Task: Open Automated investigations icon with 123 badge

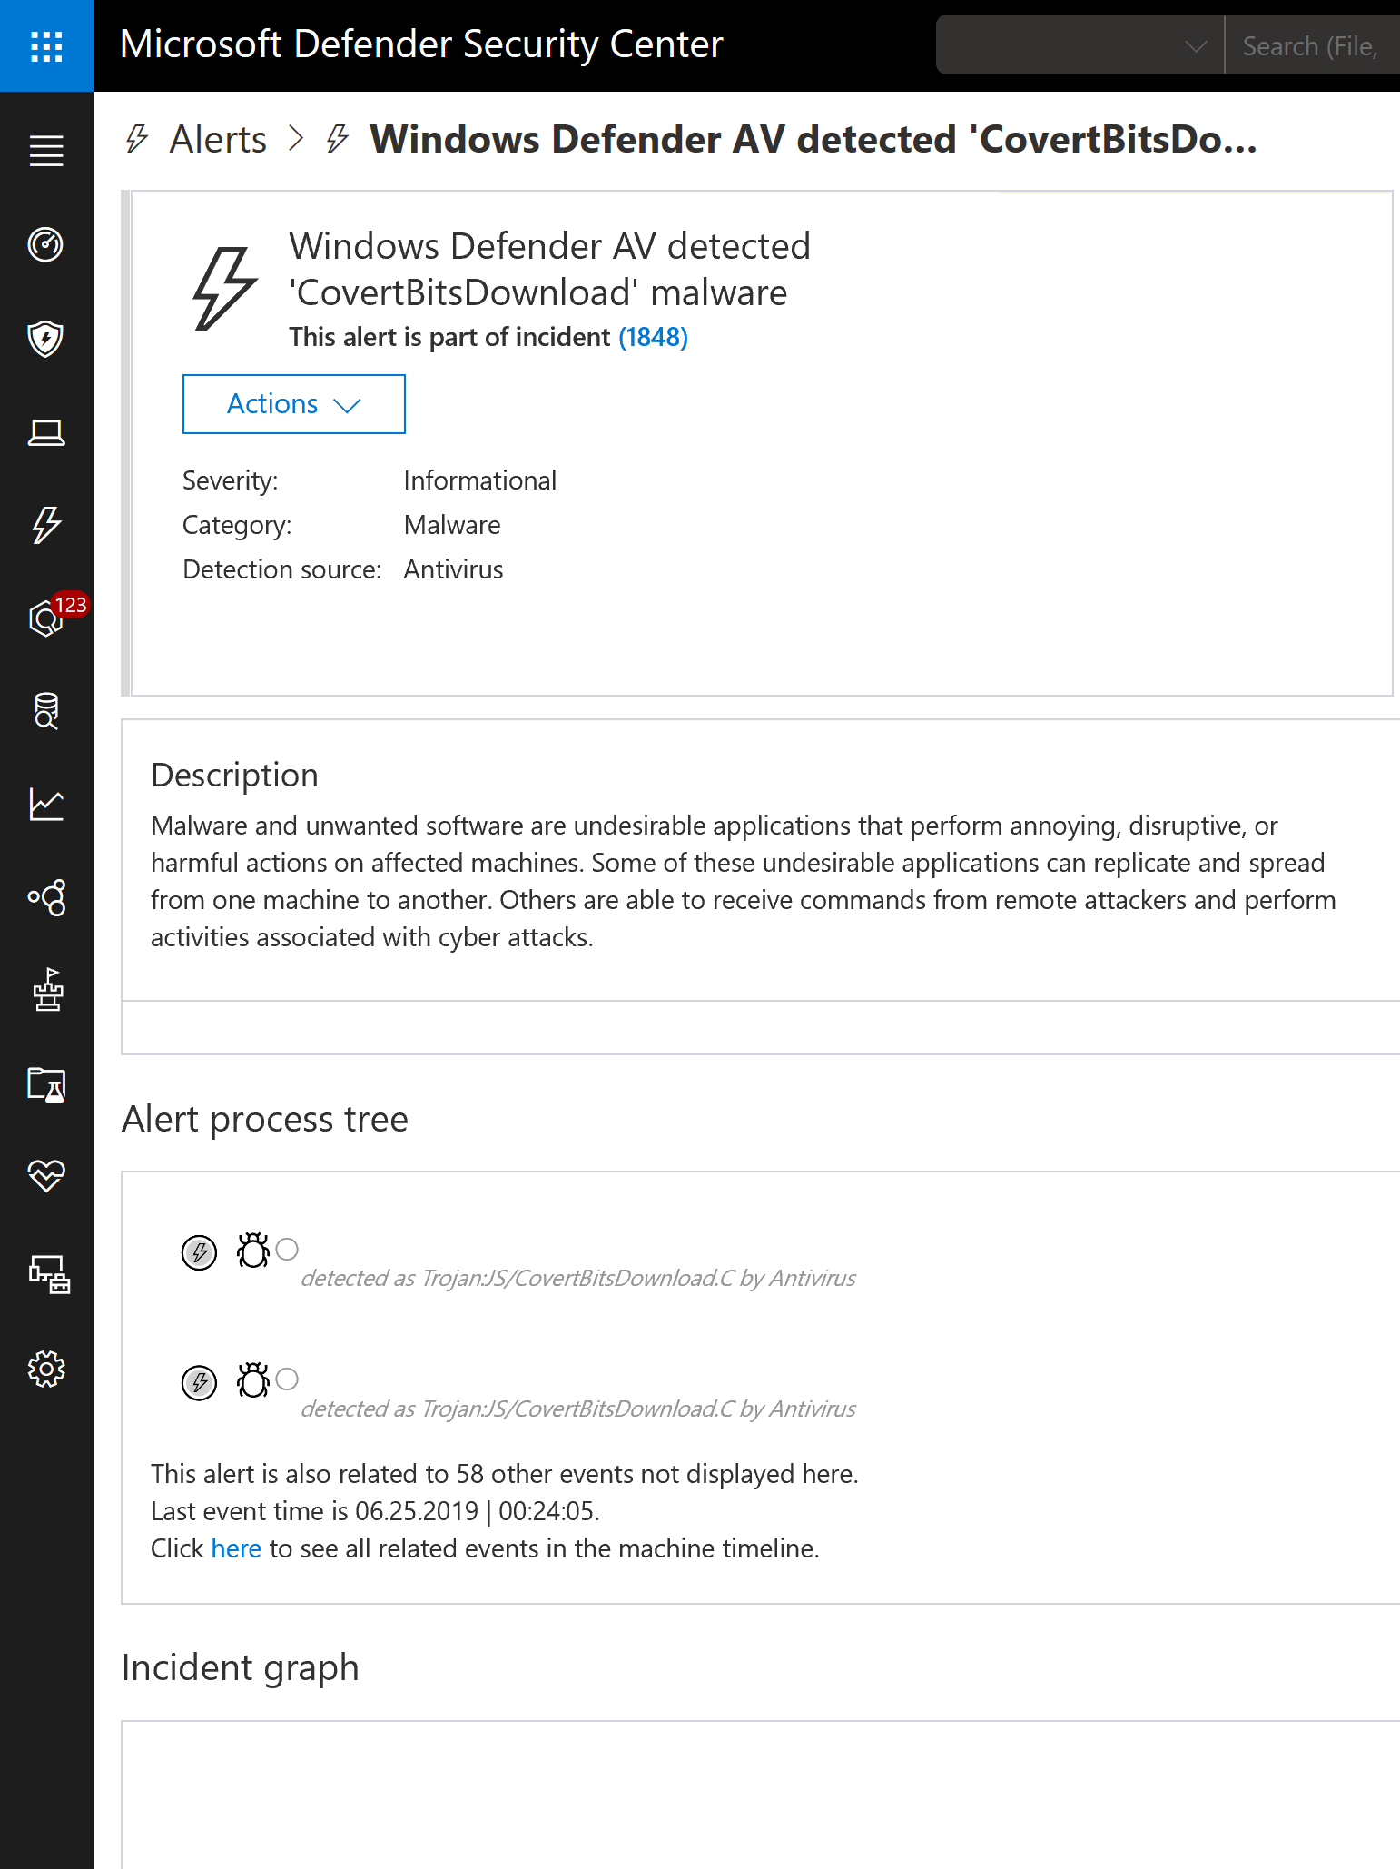Action: click(46, 618)
